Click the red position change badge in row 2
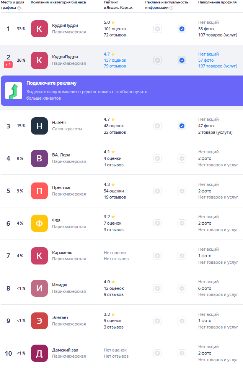The height and width of the screenshot is (368, 243). [8, 65]
